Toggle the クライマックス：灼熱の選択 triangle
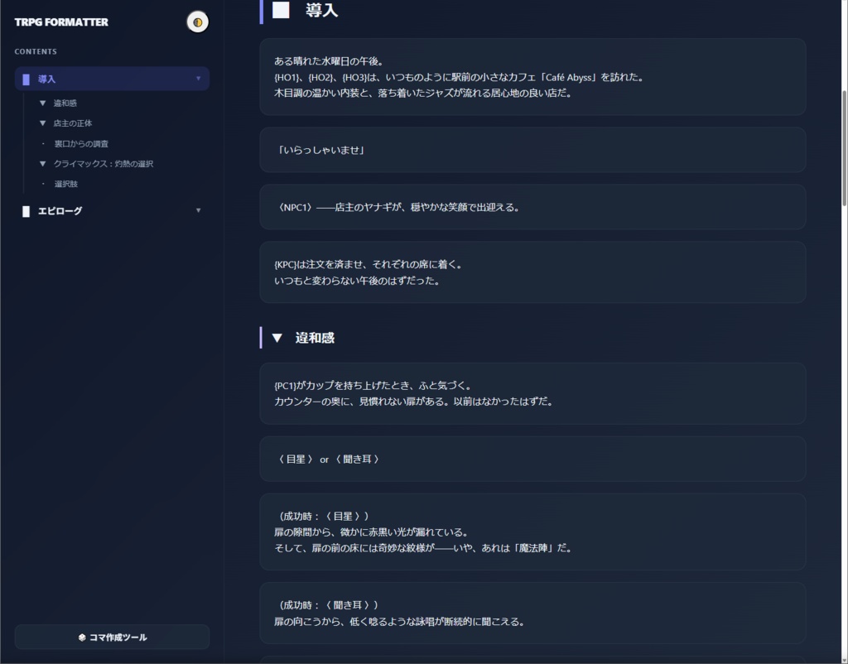 coord(42,163)
